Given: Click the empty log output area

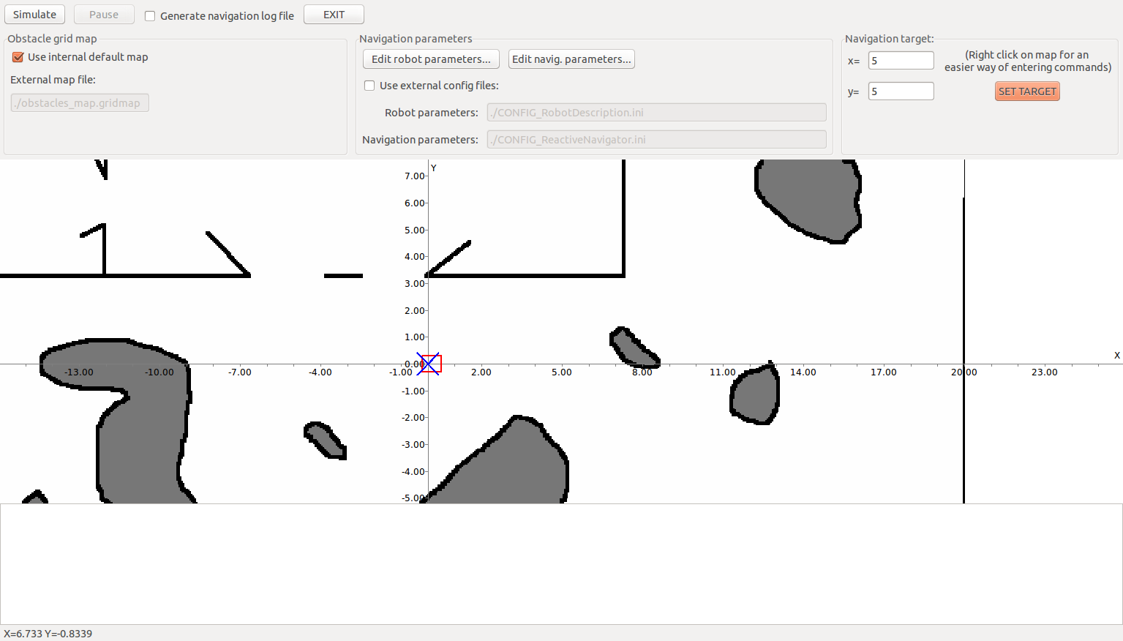Looking at the screenshot, I should point(561,563).
